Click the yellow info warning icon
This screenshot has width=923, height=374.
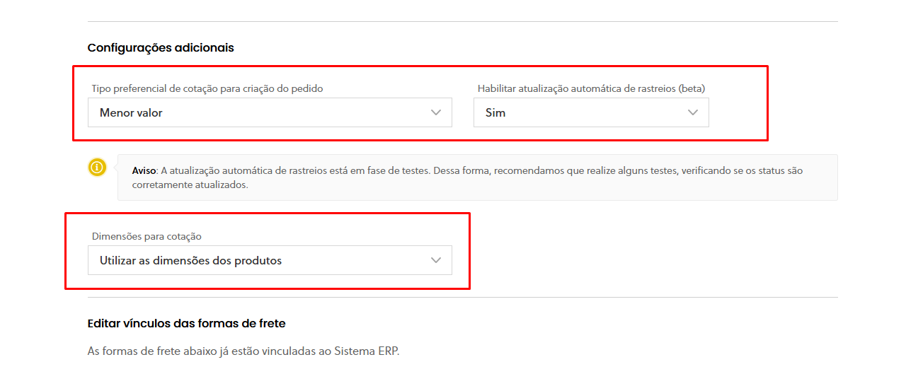(97, 168)
